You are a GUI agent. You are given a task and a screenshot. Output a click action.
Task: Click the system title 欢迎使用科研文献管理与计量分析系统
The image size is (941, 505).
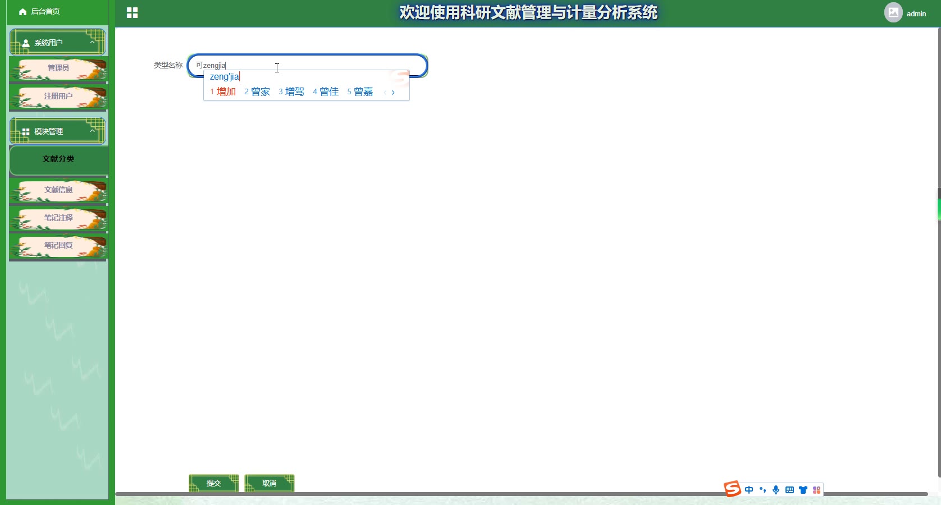[x=528, y=12]
